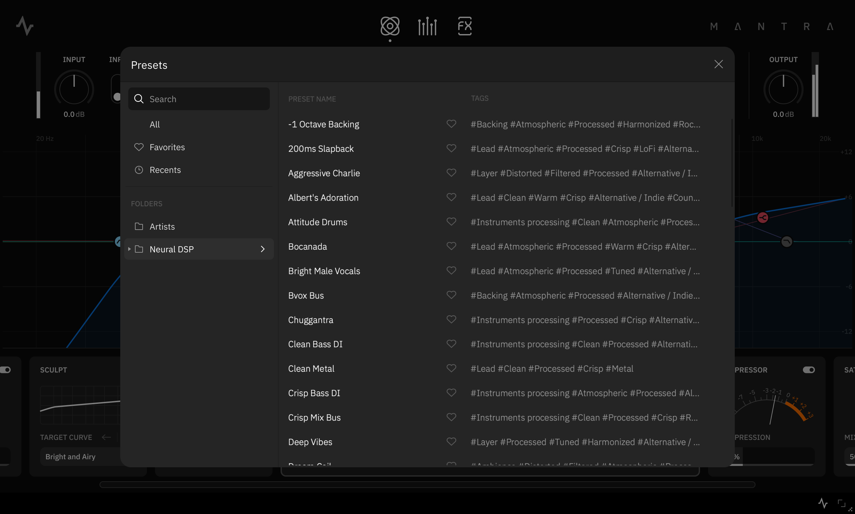Favorite the Bocanada preset
This screenshot has height=514, width=855.
(451, 246)
